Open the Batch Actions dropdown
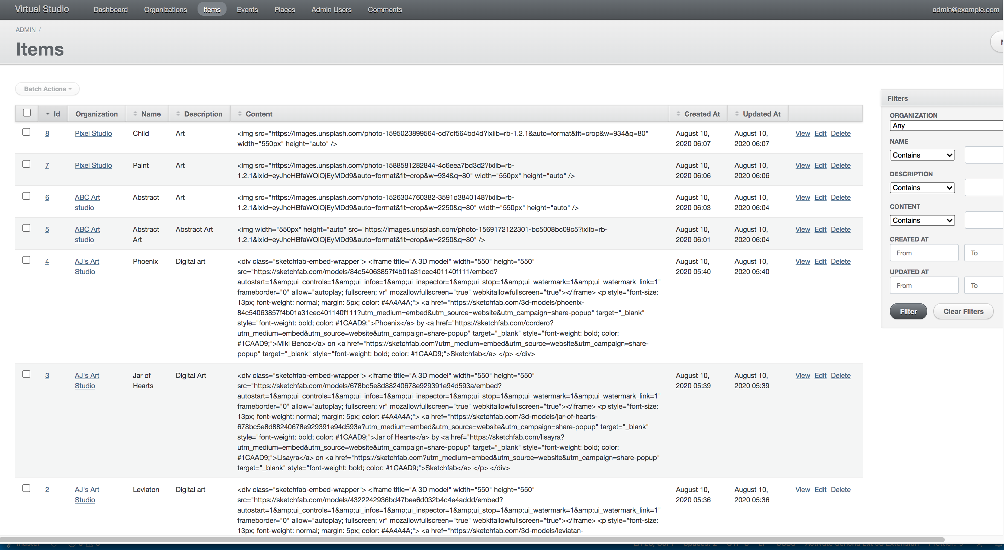 coord(47,89)
